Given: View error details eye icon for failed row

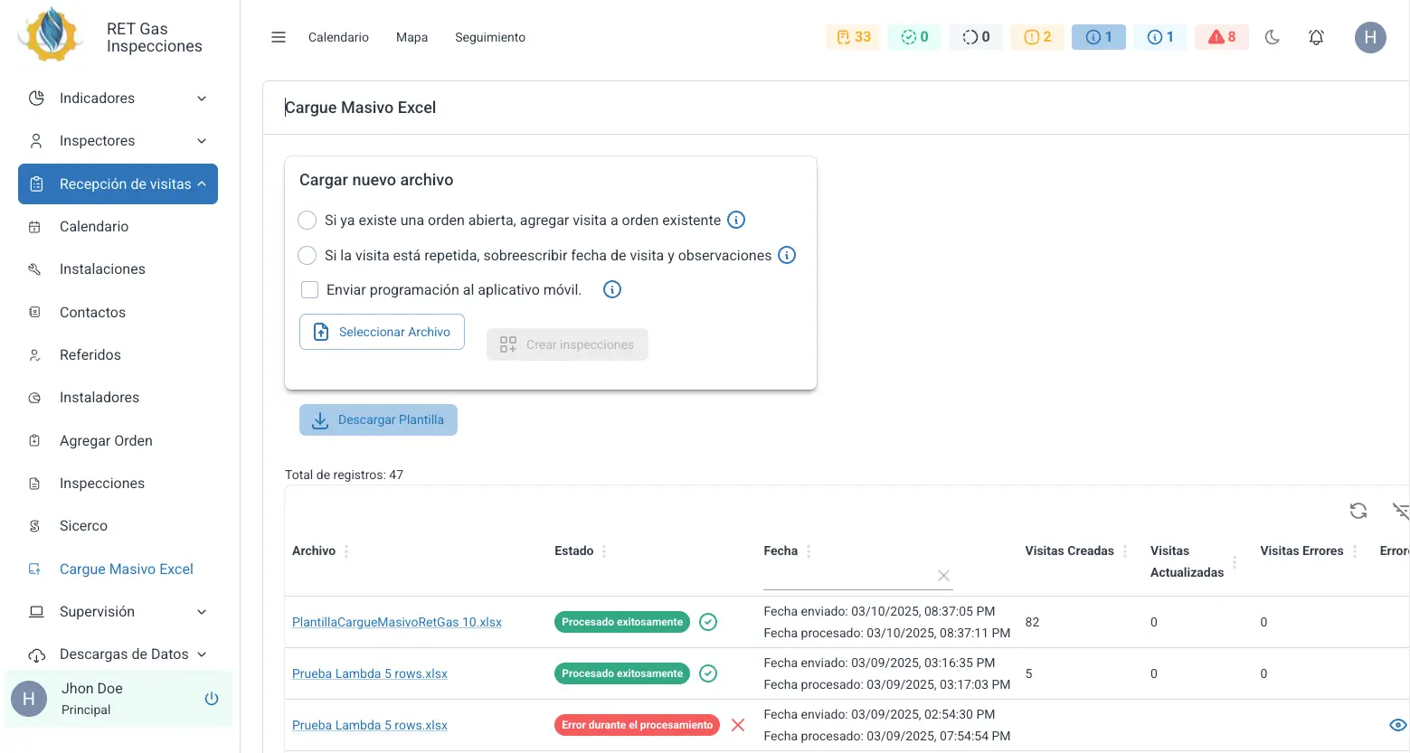Looking at the screenshot, I should (1398, 725).
